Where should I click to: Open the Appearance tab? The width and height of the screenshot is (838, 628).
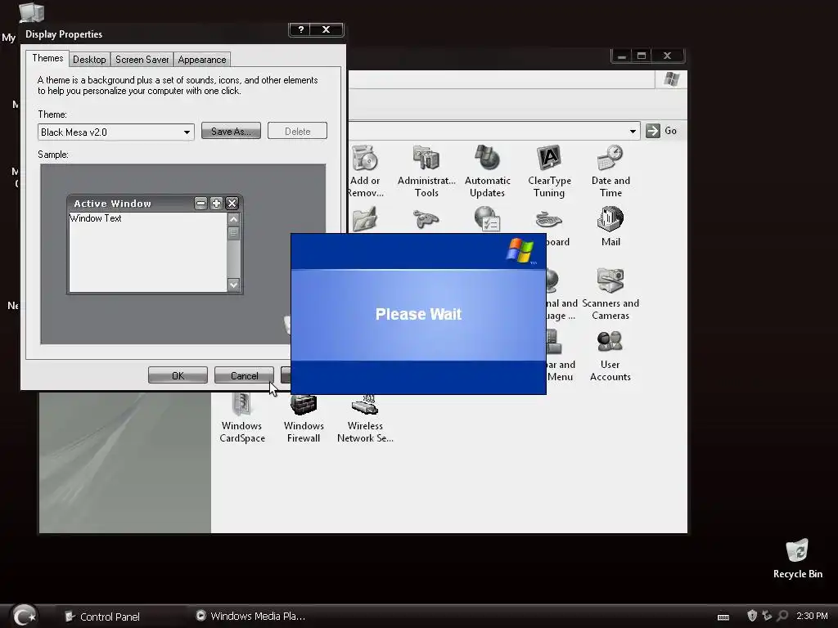(202, 60)
